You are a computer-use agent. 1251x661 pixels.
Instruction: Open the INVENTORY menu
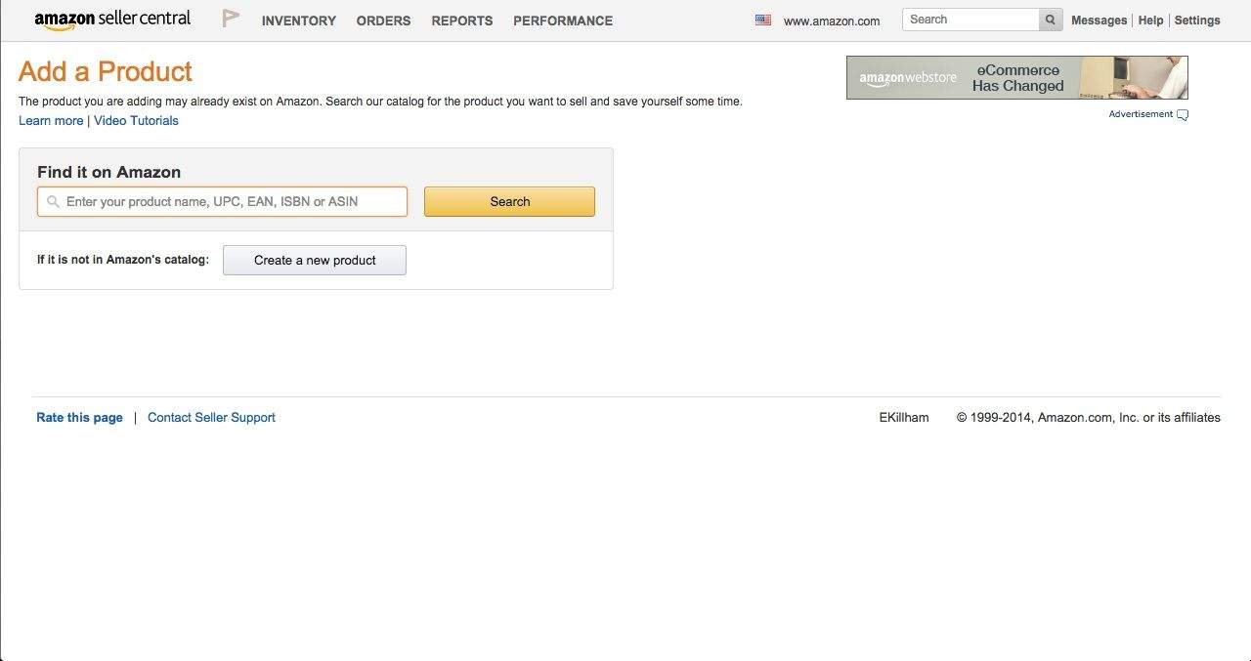pos(298,21)
